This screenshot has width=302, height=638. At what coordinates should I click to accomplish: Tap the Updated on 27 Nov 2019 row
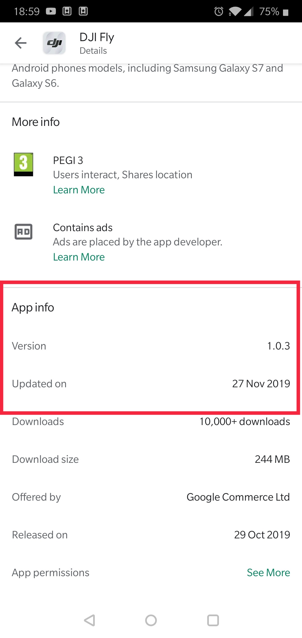[151, 384]
